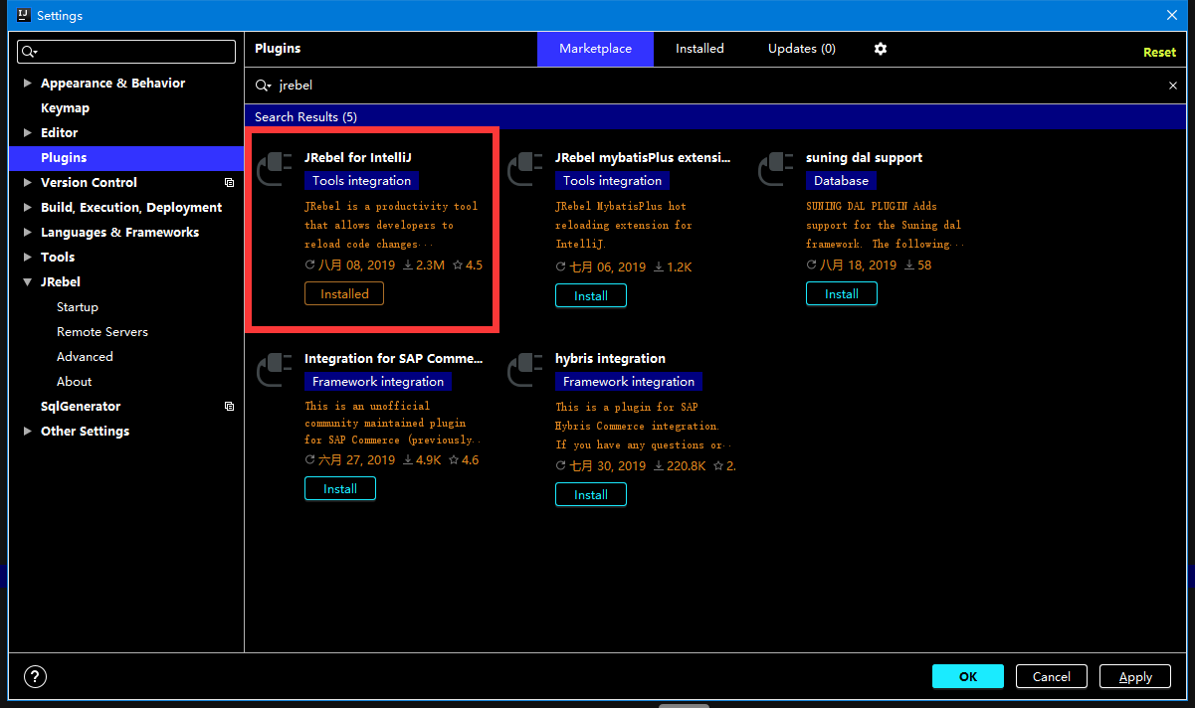Image resolution: width=1195 pixels, height=708 pixels.
Task: Open settings search history magnifier
Action: tap(30, 52)
